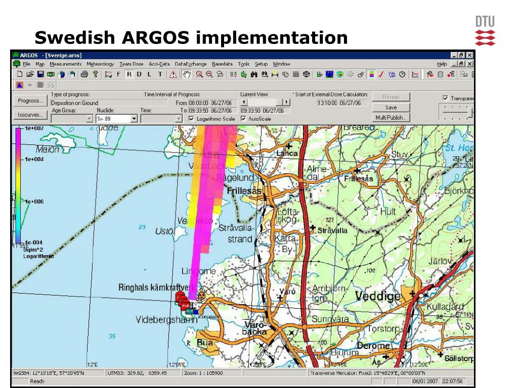This screenshot has width=518, height=388.
Task: Click the color legend bars icon
Action: tap(372, 75)
